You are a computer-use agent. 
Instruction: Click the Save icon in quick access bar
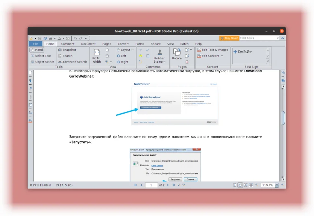pyautogui.click(x=39, y=38)
